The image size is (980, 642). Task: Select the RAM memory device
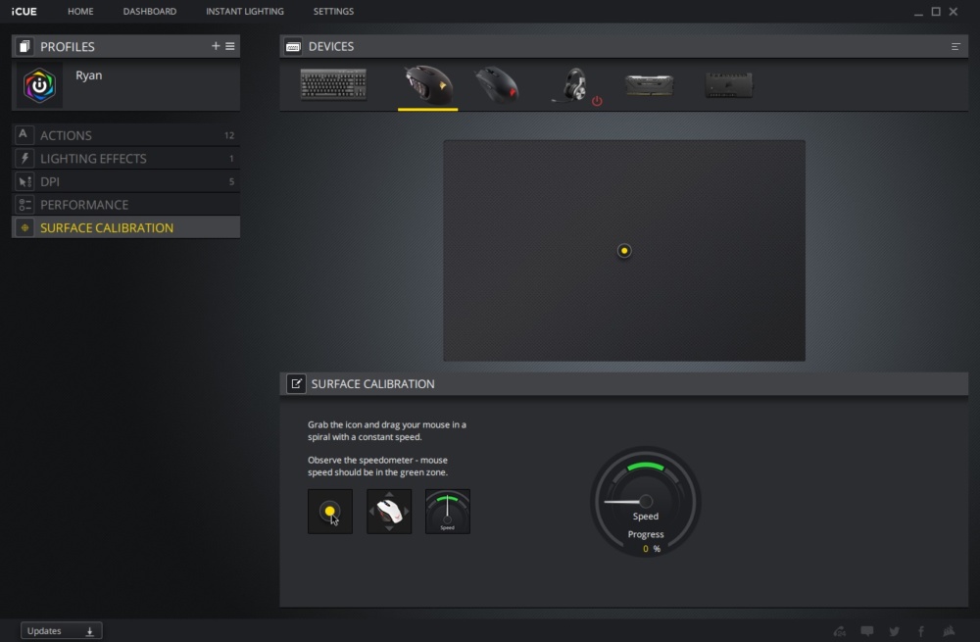pyautogui.click(x=650, y=85)
